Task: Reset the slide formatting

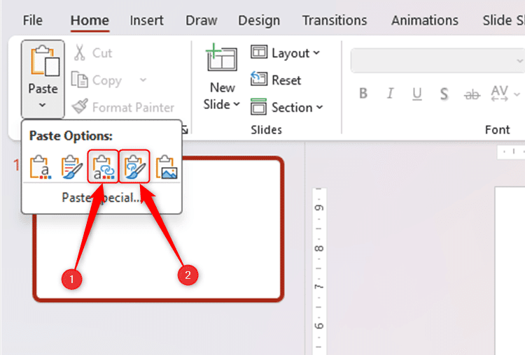Action: (x=276, y=80)
